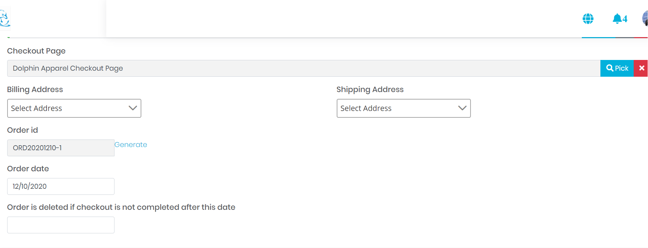
Task: Clear checkout page with red X button
Action: 641,68
